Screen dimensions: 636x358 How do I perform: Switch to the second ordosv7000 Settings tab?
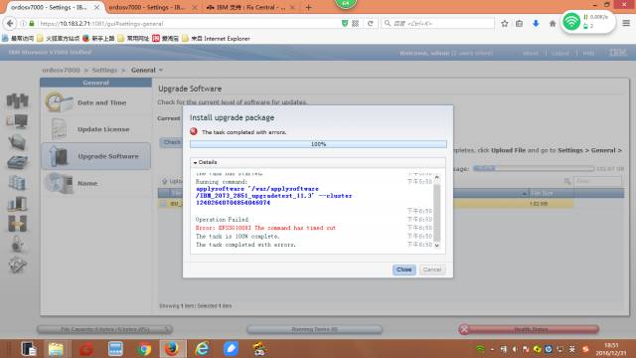pyautogui.click(x=146, y=7)
